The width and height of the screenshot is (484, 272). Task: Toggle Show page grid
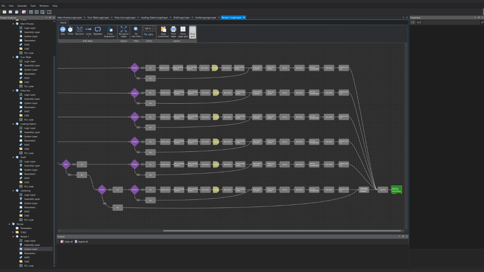tap(183, 32)
